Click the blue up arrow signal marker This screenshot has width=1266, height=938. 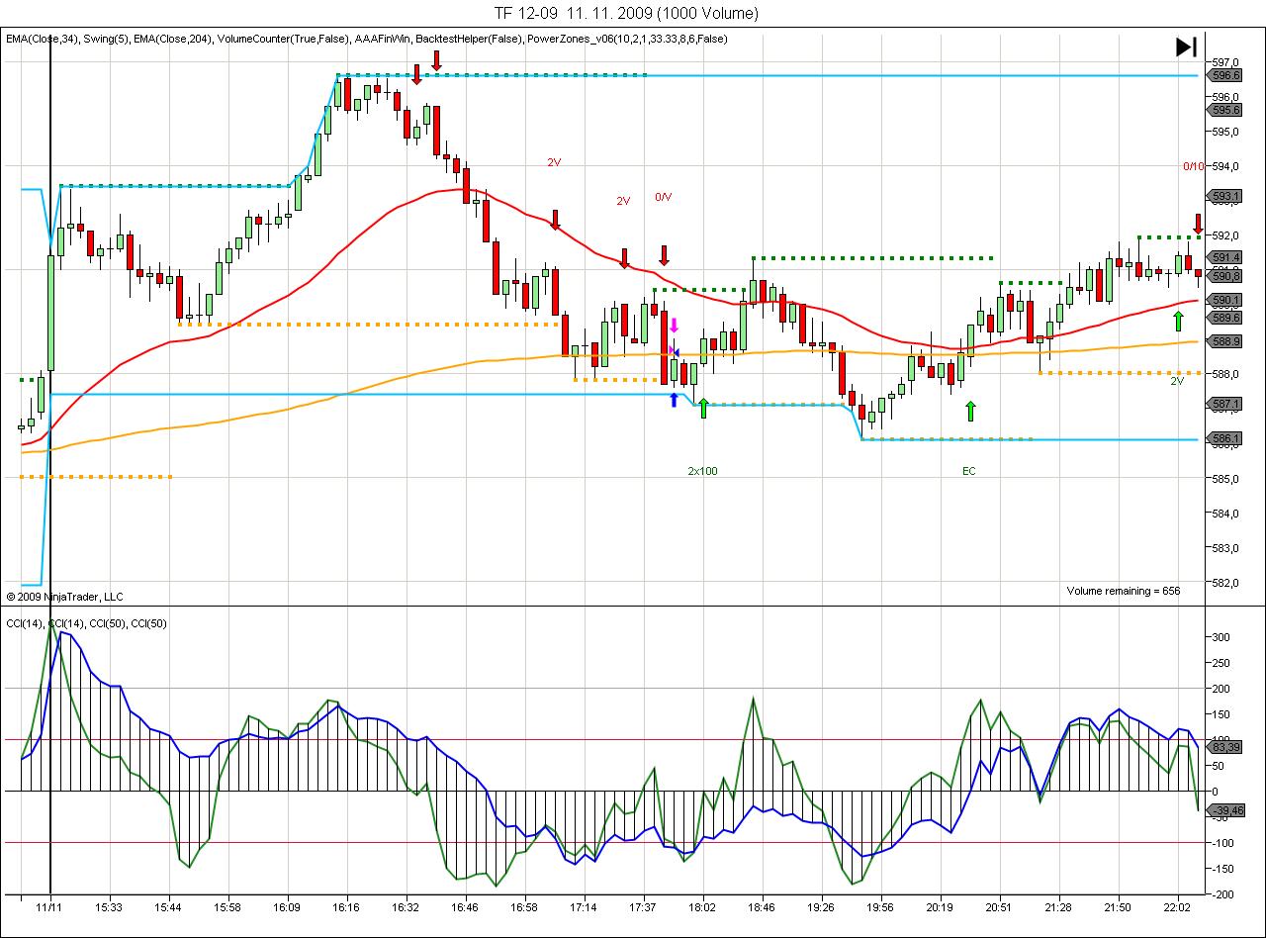pyautogui.click(x=674, y=399)
